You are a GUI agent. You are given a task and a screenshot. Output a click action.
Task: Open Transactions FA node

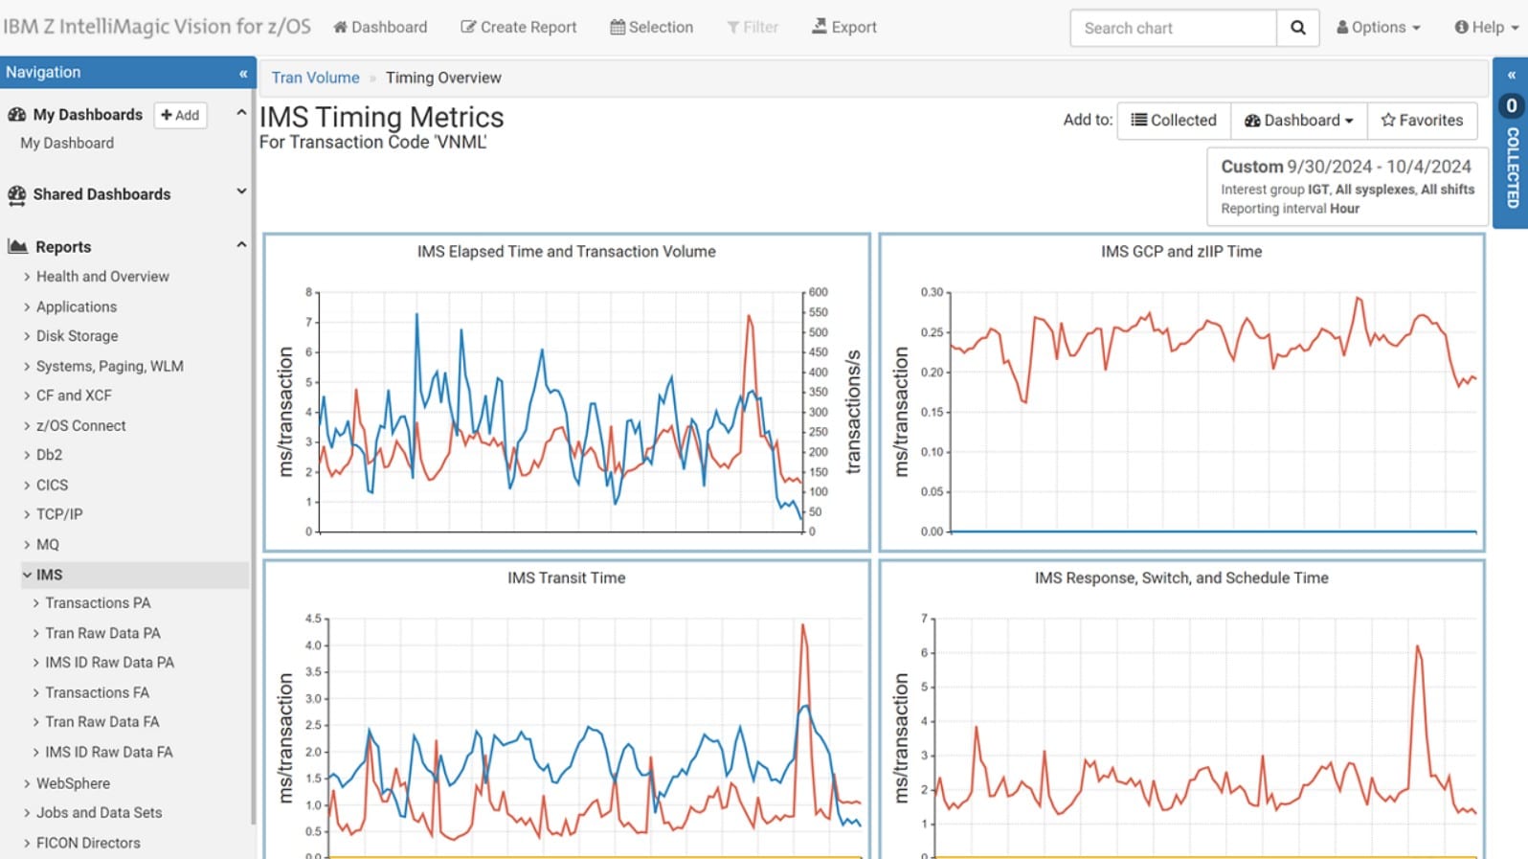click(x=97, y=692)
